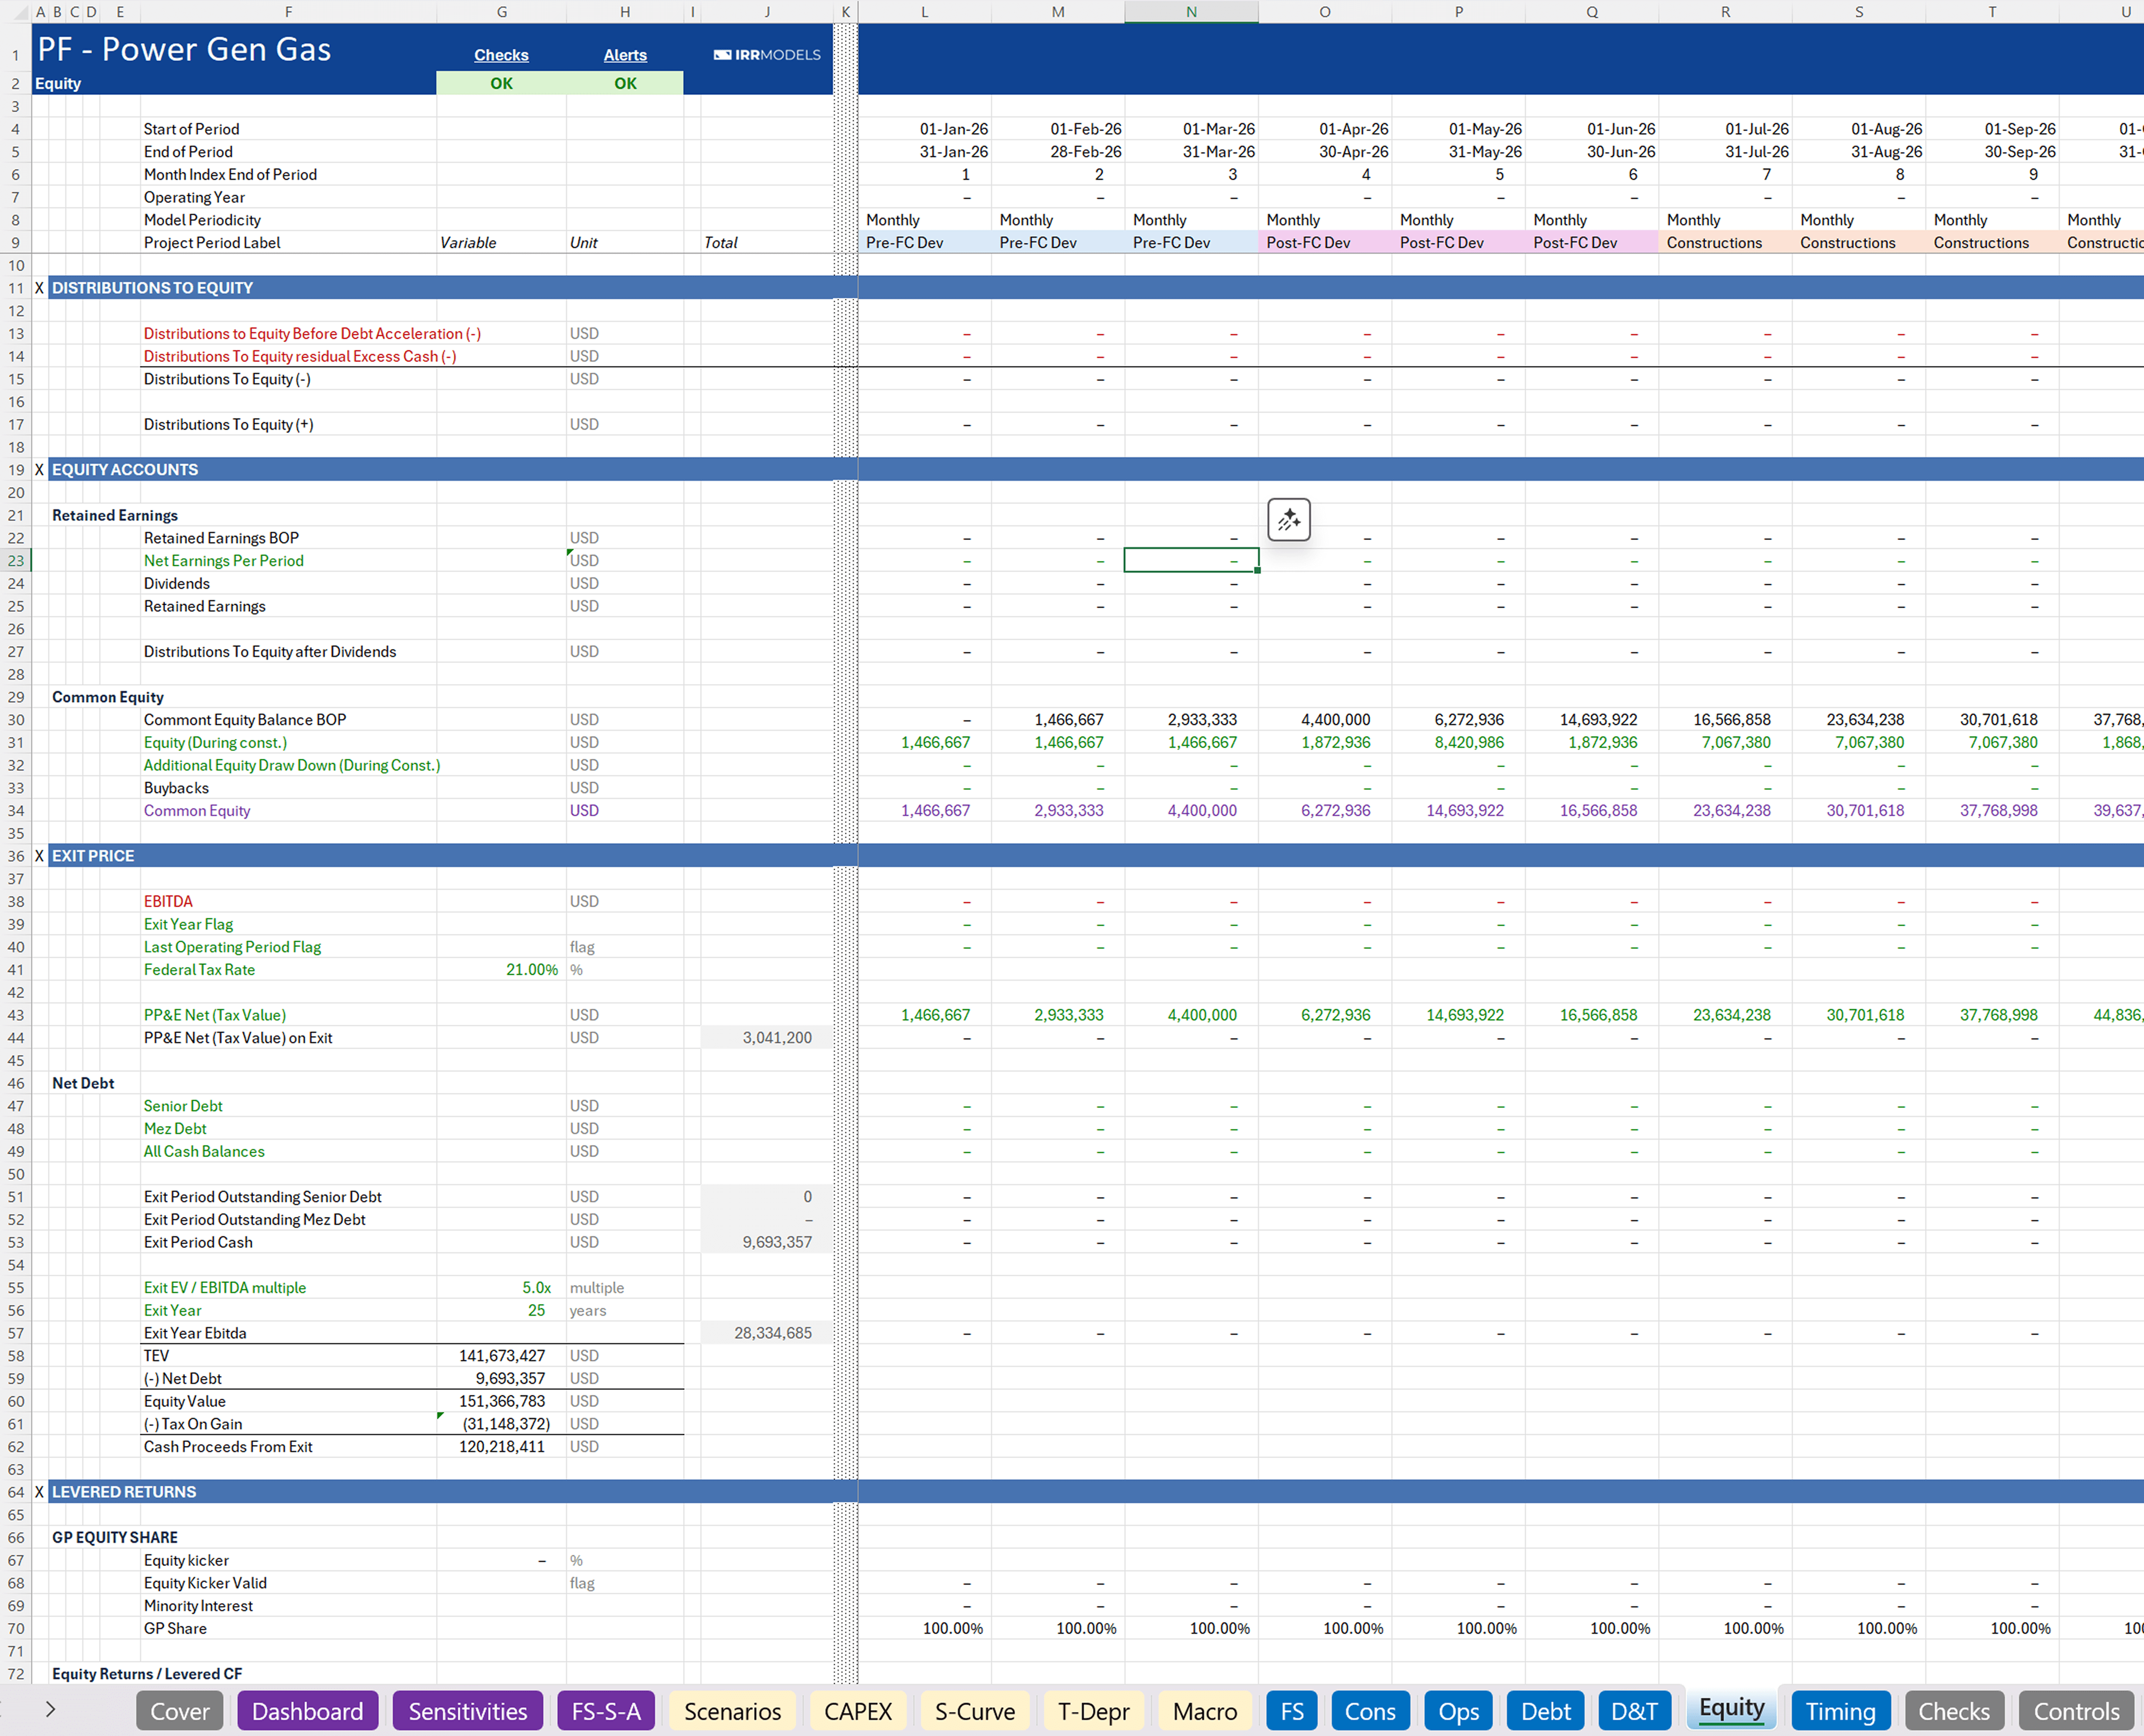Open the Controls sheet tab
The height and width of the screenshot is (1736, 2144).
(x=2076, y=1711)
